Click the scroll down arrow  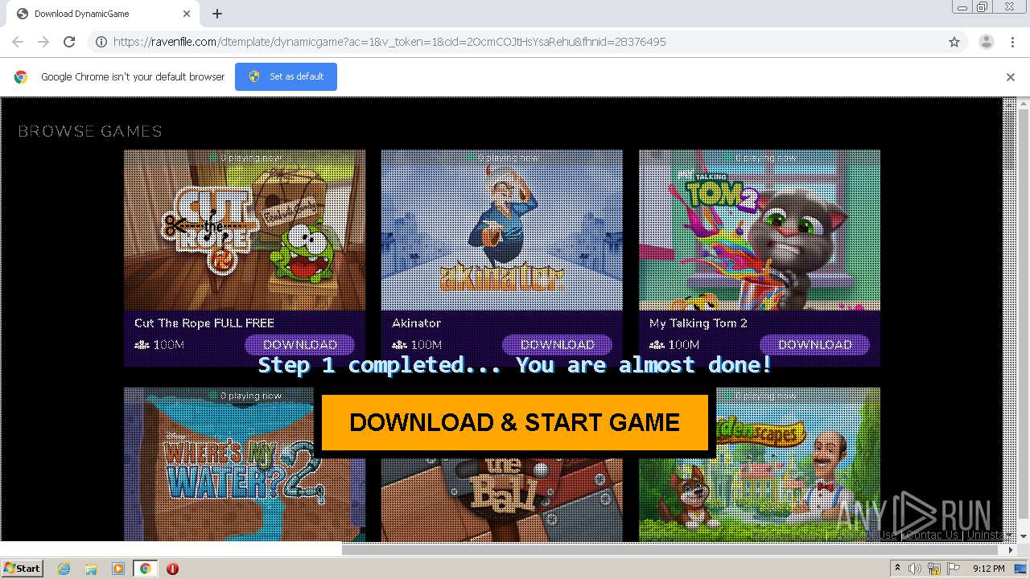tap(1024, 536)
